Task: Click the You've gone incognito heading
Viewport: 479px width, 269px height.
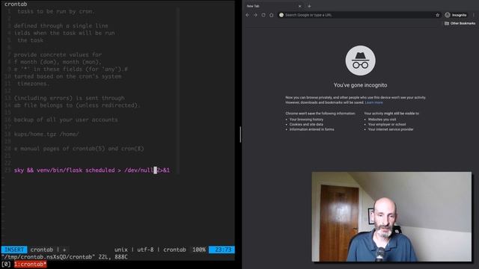Action: tap(360, 85)
